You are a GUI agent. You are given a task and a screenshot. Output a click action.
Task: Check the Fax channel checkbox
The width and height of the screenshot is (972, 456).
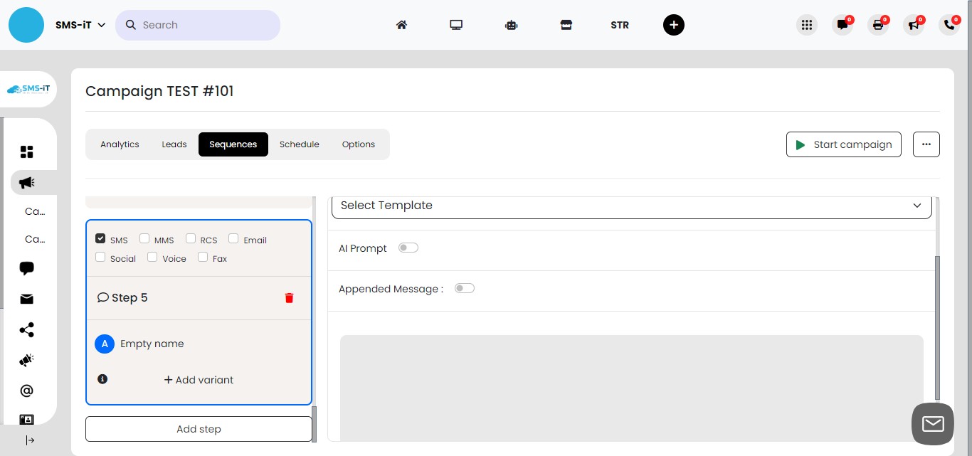point(203,257)
